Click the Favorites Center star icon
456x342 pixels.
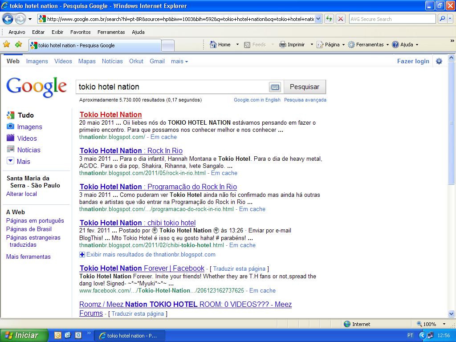6,45
